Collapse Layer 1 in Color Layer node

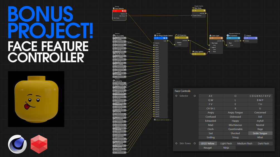tap(211, 47)
